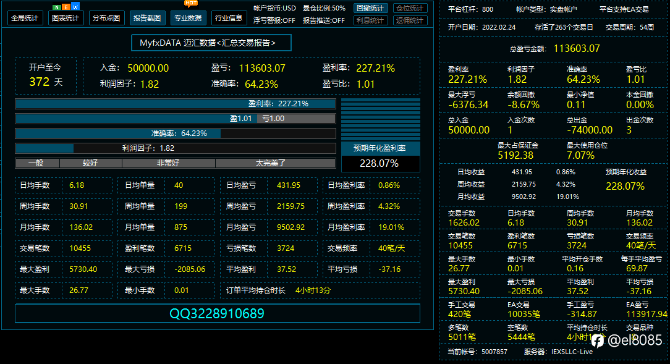Click the 周均盈亏 label

[x=241, y=206]
